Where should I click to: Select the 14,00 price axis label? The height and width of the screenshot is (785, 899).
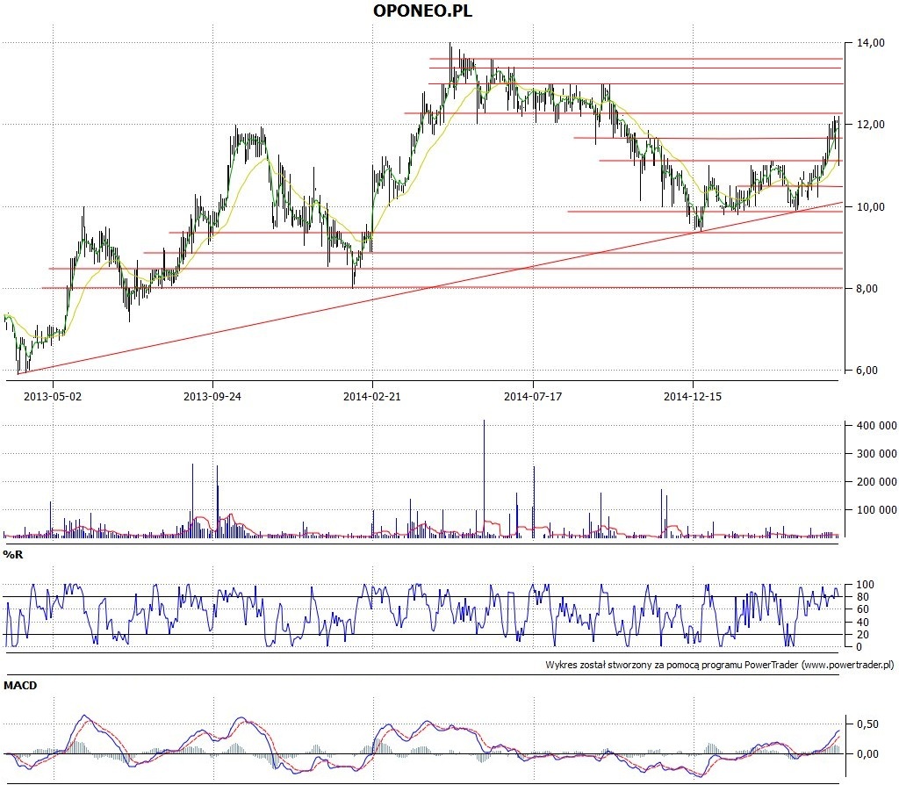click(x=870, y=42)
